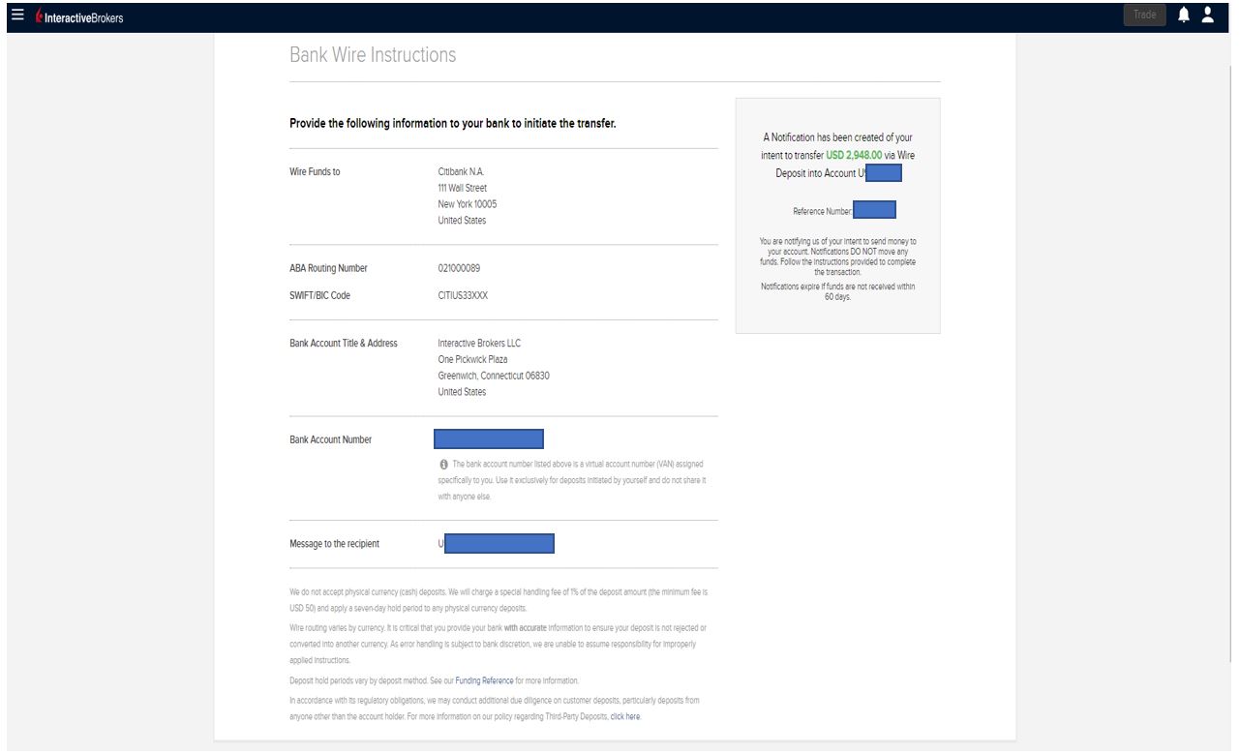
Task: Click the USD 2,948.00 transfer amount
Action: tap(854, 155)
